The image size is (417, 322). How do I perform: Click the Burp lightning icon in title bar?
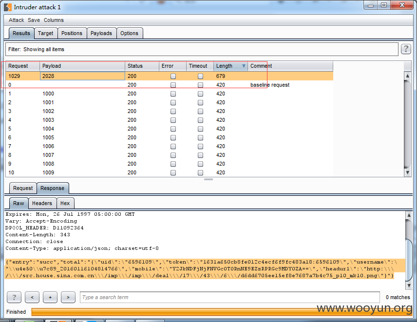(x=8, y=7)
